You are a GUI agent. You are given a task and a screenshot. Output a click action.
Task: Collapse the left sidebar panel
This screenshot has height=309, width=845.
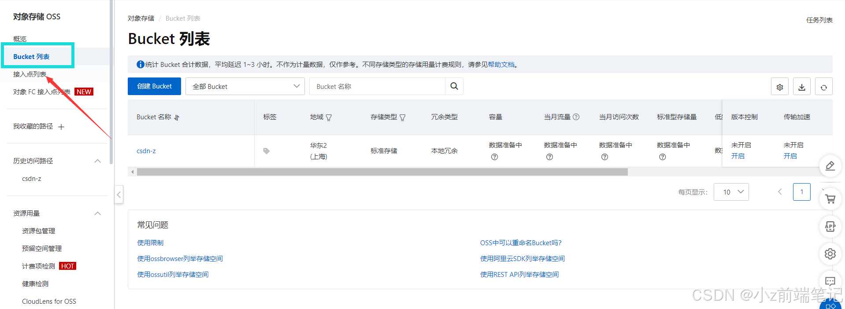tap(119, 195)
